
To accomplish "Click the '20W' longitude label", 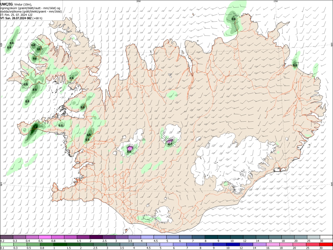I will (x=138, y=1).
